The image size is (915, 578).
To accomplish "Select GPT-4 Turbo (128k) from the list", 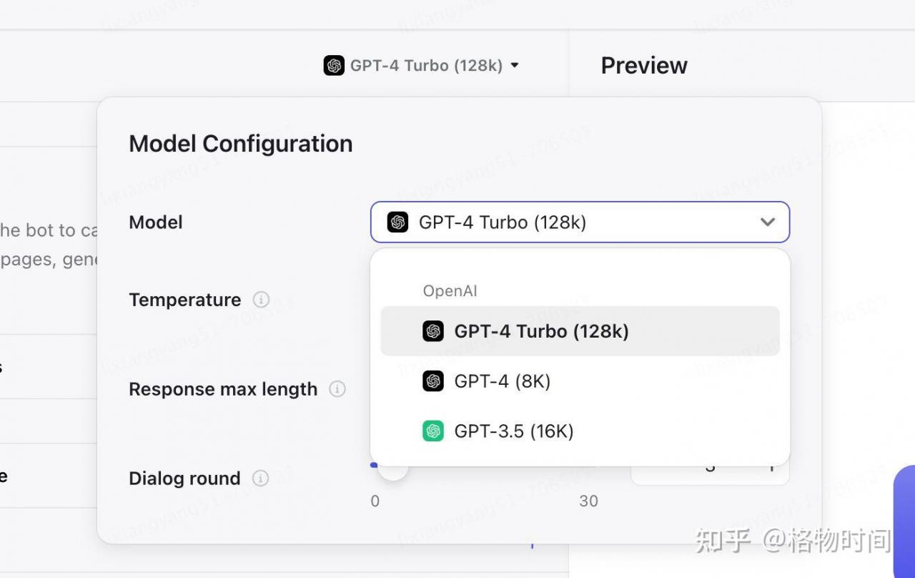I will (x=580, y=331).
